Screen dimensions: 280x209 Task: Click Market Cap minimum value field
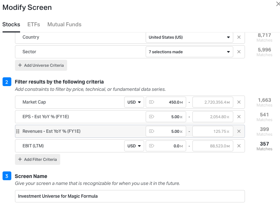[166, 102]
